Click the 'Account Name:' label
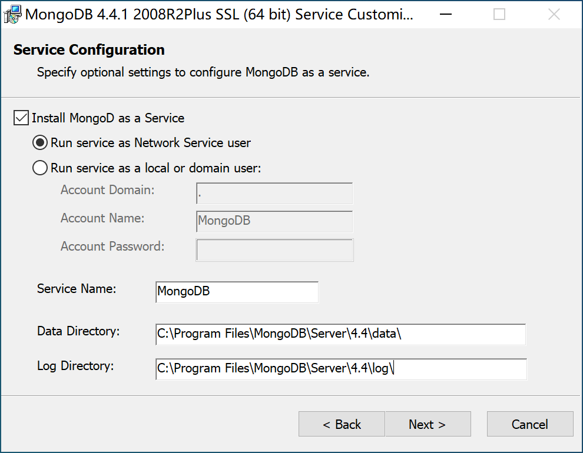The image size is (583, 453). tap(102, 218)
